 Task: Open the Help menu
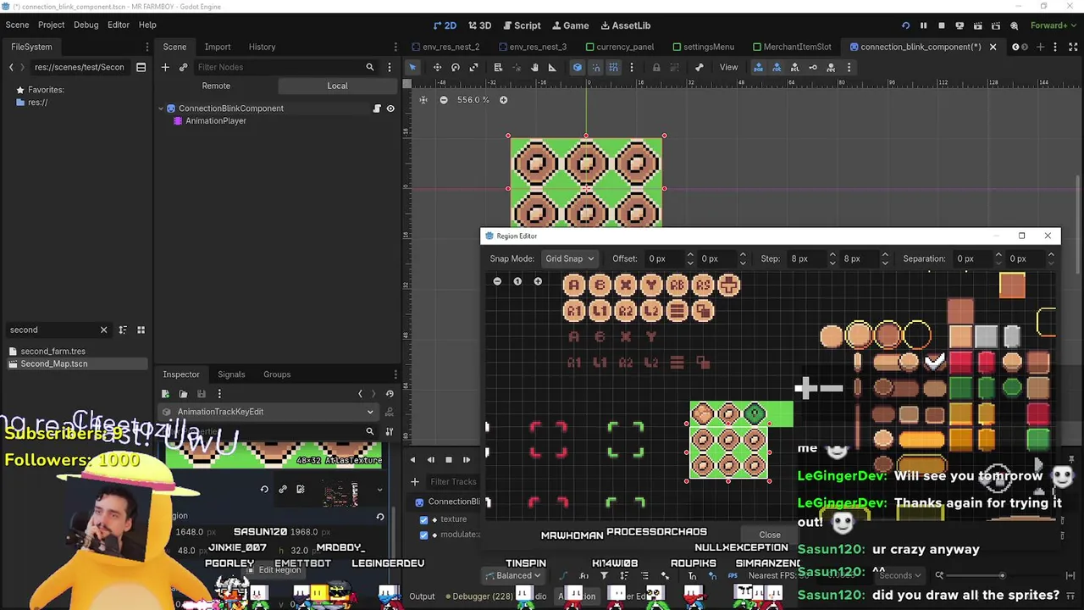(x=147, y=25)
